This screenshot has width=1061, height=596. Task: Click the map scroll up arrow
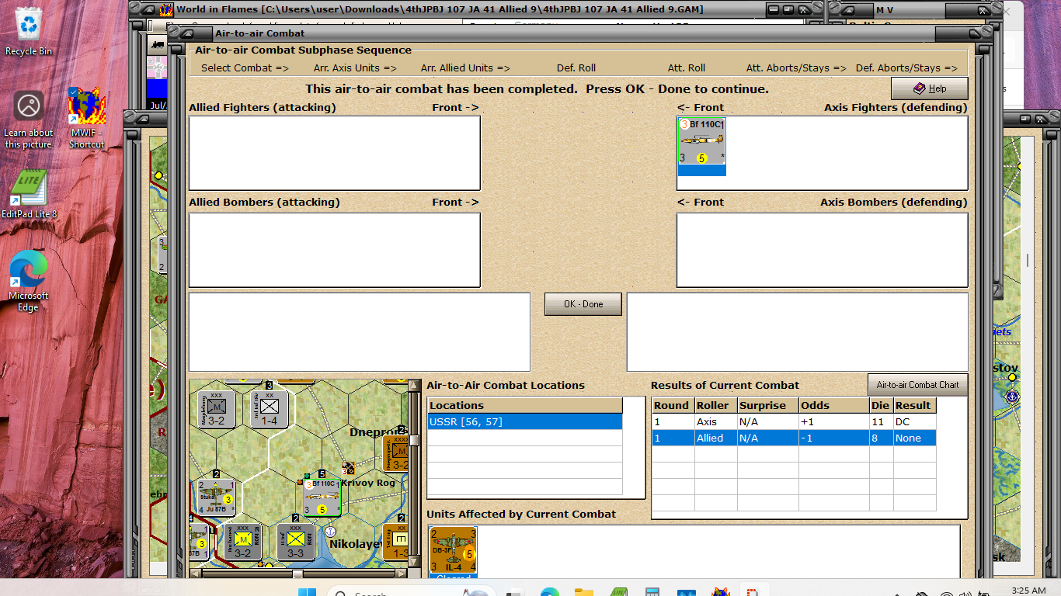tap(414, 386)
